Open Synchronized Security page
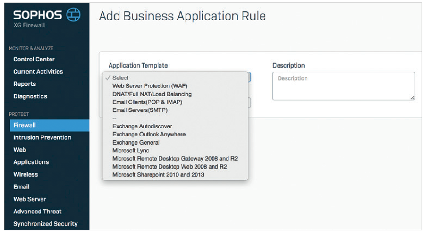 pos(45,224)
